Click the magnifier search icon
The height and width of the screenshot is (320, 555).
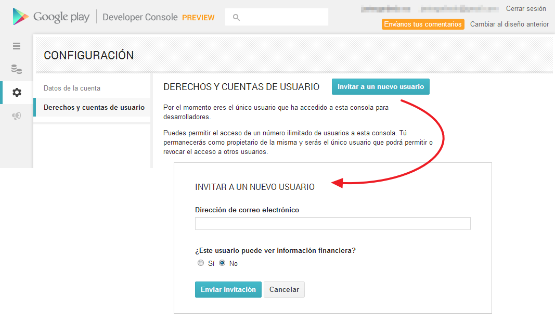(x=236, y=17)
